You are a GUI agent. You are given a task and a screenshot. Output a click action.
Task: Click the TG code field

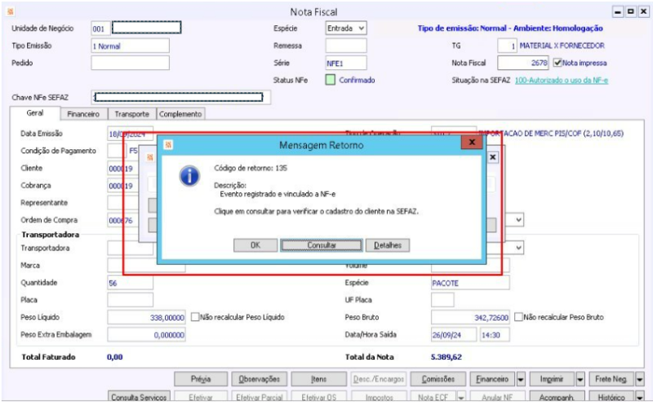click(x=507, y=46)
